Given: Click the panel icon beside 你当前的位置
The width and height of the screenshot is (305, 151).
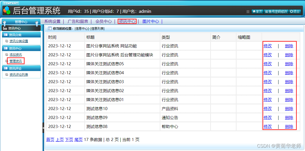Looking at the screenshot, I should point(50,29).
